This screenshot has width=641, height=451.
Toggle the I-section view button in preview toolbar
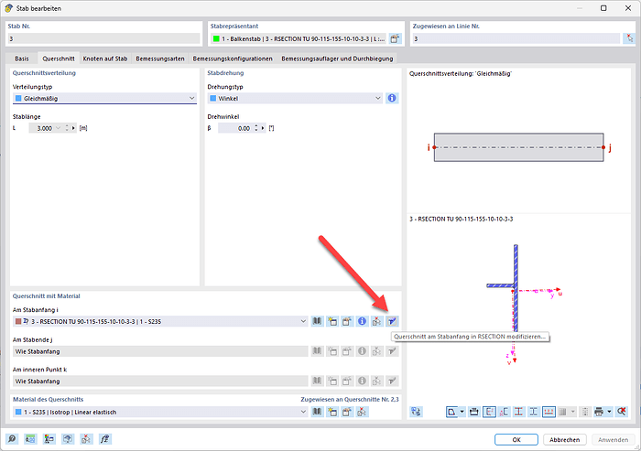[x=518, y=412]
